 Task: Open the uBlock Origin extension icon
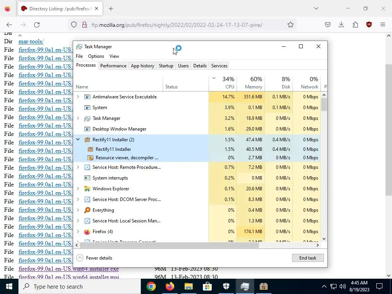[369, 24]
